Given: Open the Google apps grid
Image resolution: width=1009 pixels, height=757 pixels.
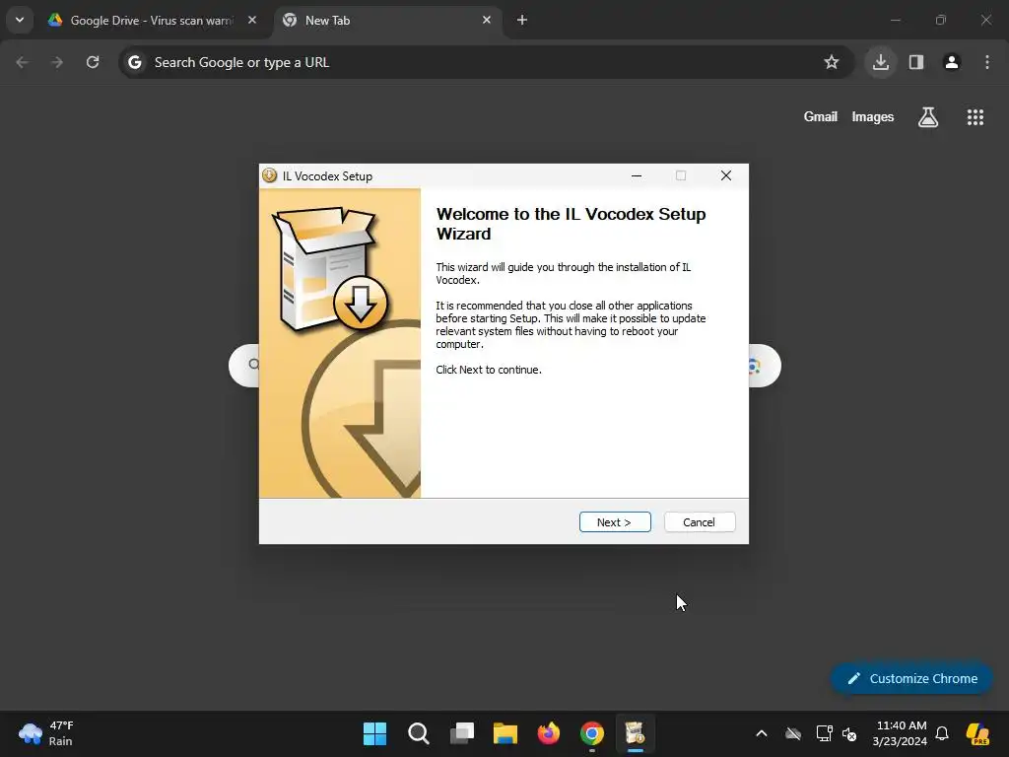Looking at the screenshot, I should 975,116.
